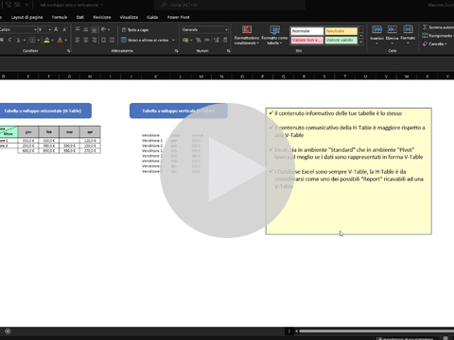
Task: Add a new sheet with plus icon
Action: 8,331
